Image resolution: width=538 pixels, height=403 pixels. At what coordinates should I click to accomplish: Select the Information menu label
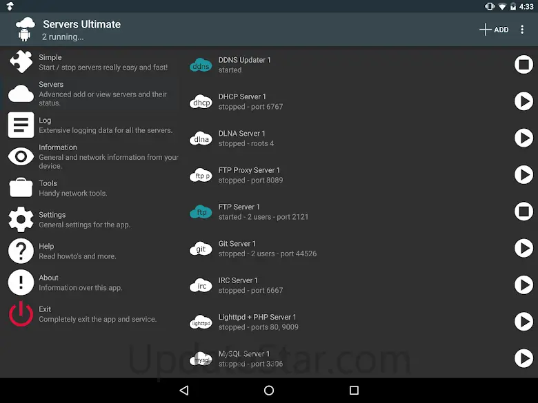click(58, 147)
